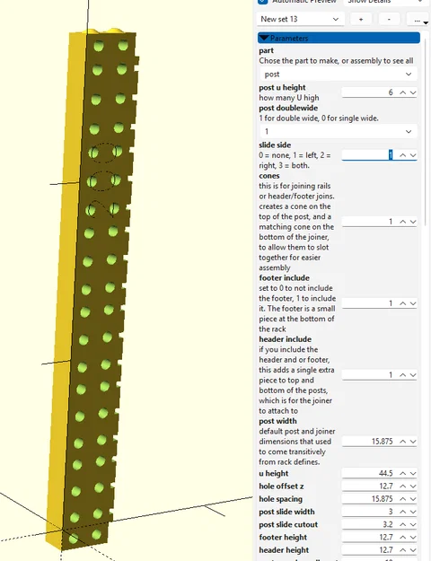Click the plus button to add preset

(x=360, y=19)
